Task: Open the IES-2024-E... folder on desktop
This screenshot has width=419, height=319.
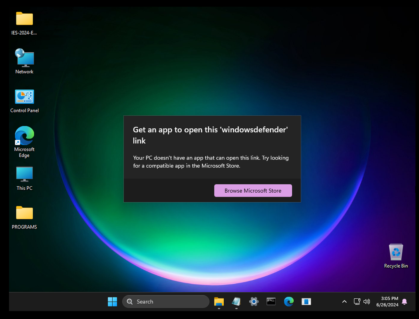Action: 24,23
